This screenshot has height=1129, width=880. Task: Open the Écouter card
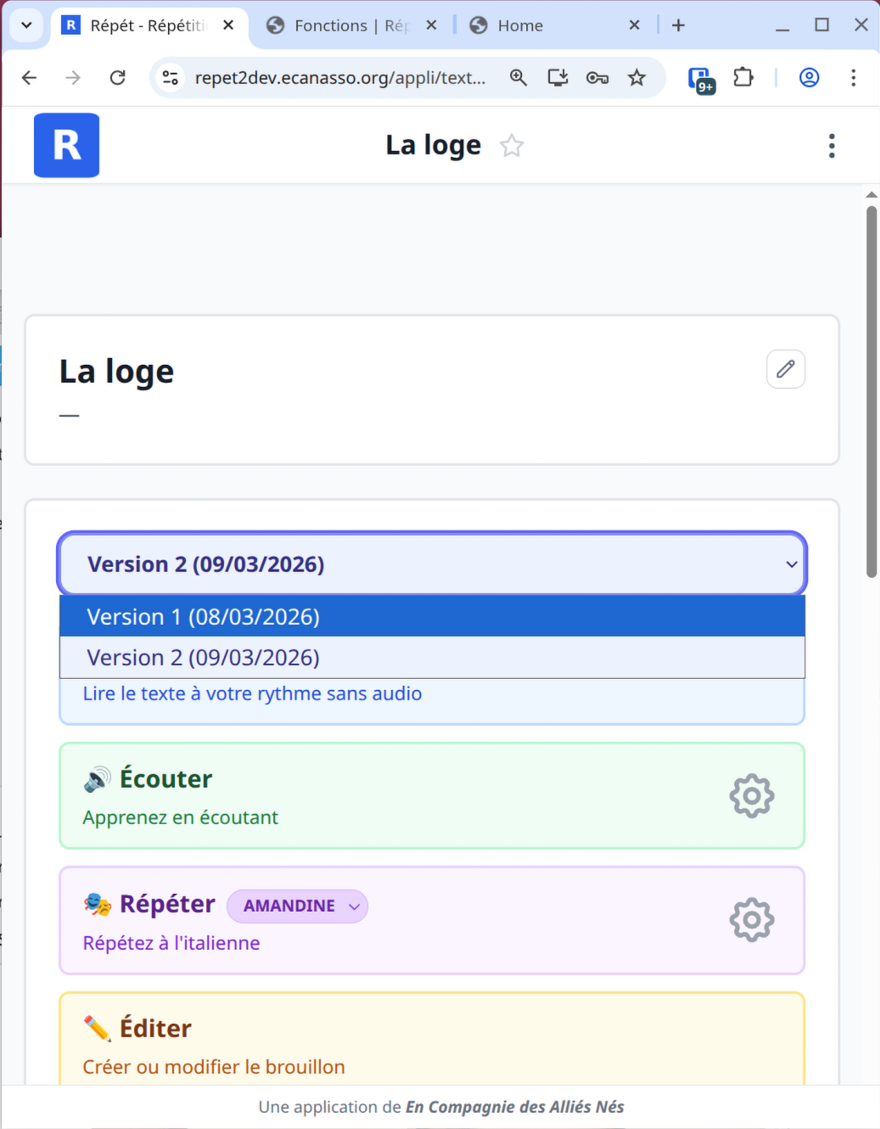click(x=432, y=796)
